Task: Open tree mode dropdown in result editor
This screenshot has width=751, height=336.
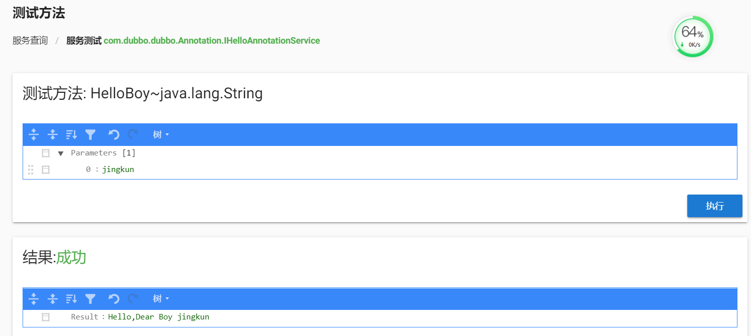Action: coord(161,299)
